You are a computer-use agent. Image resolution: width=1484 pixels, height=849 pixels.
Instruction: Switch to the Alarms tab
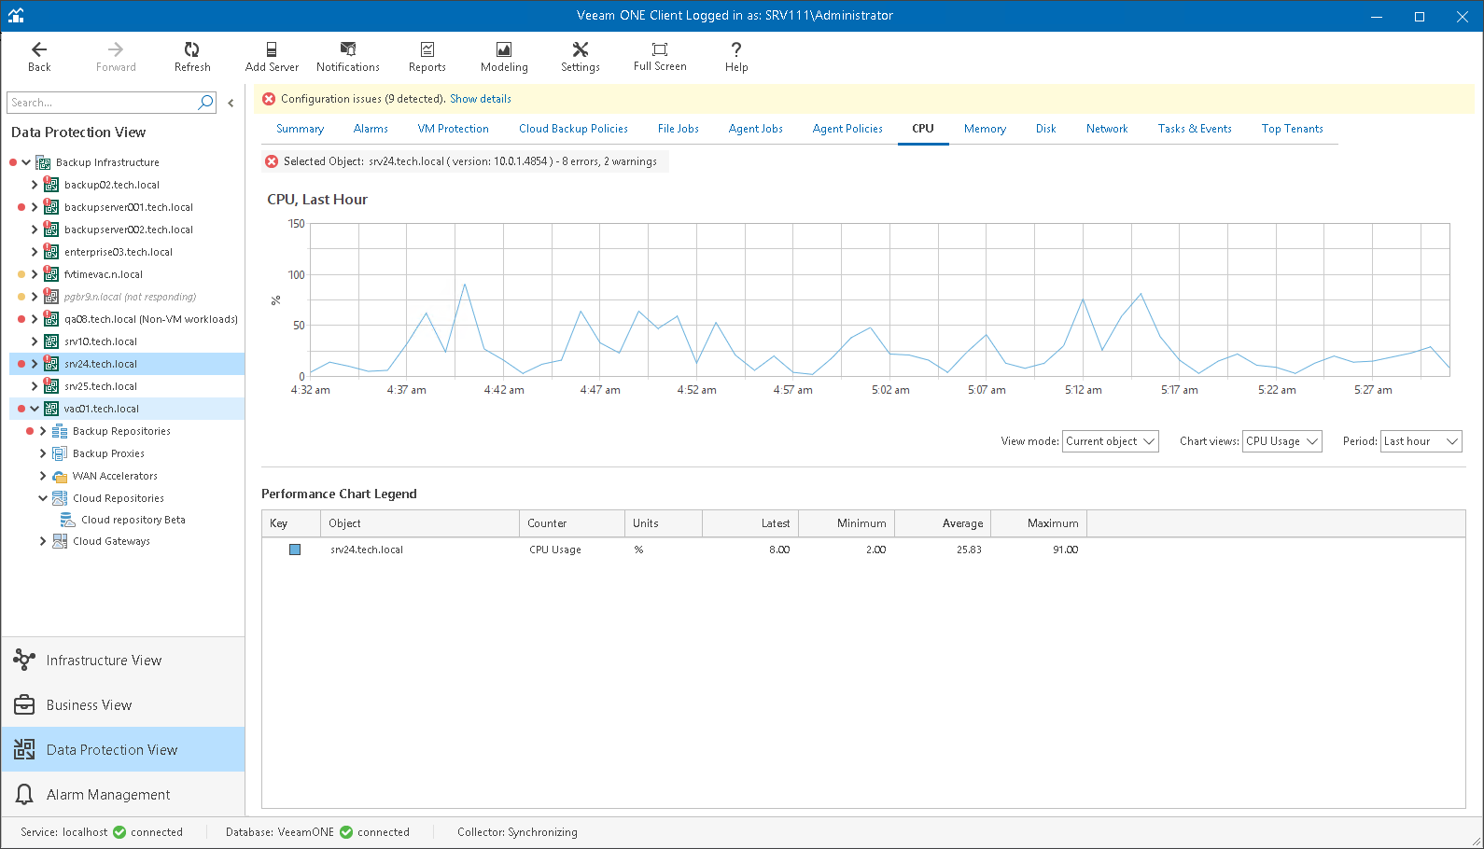pos(371,129)
